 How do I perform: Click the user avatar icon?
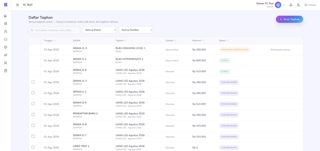tap(278, 5)
